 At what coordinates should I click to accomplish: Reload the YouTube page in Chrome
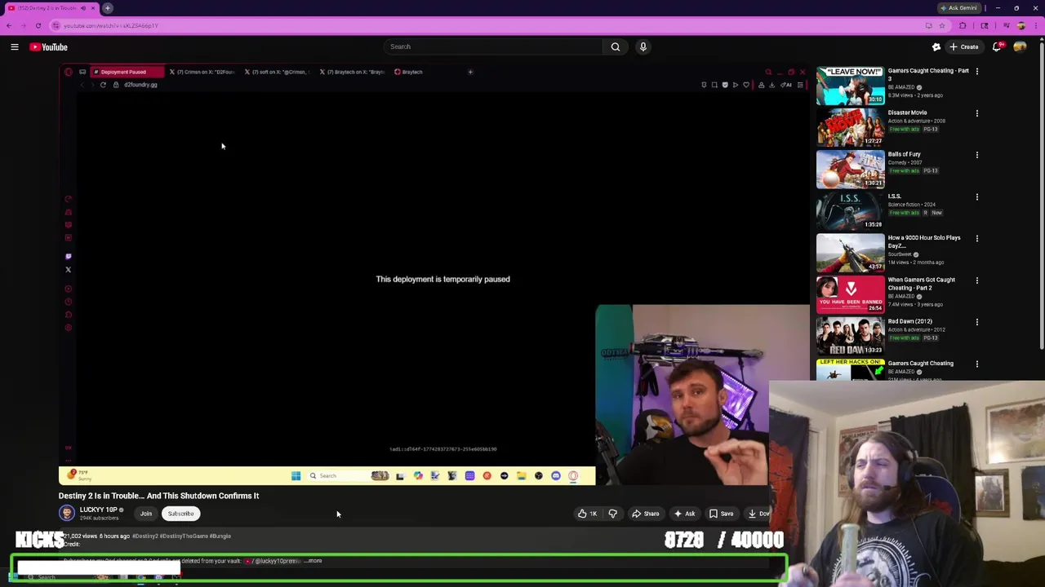(38, 25)
